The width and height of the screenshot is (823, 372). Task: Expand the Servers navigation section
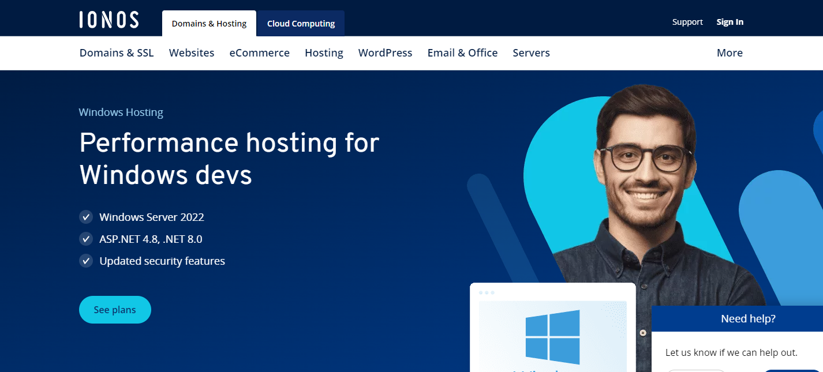(x=531, y=52)
